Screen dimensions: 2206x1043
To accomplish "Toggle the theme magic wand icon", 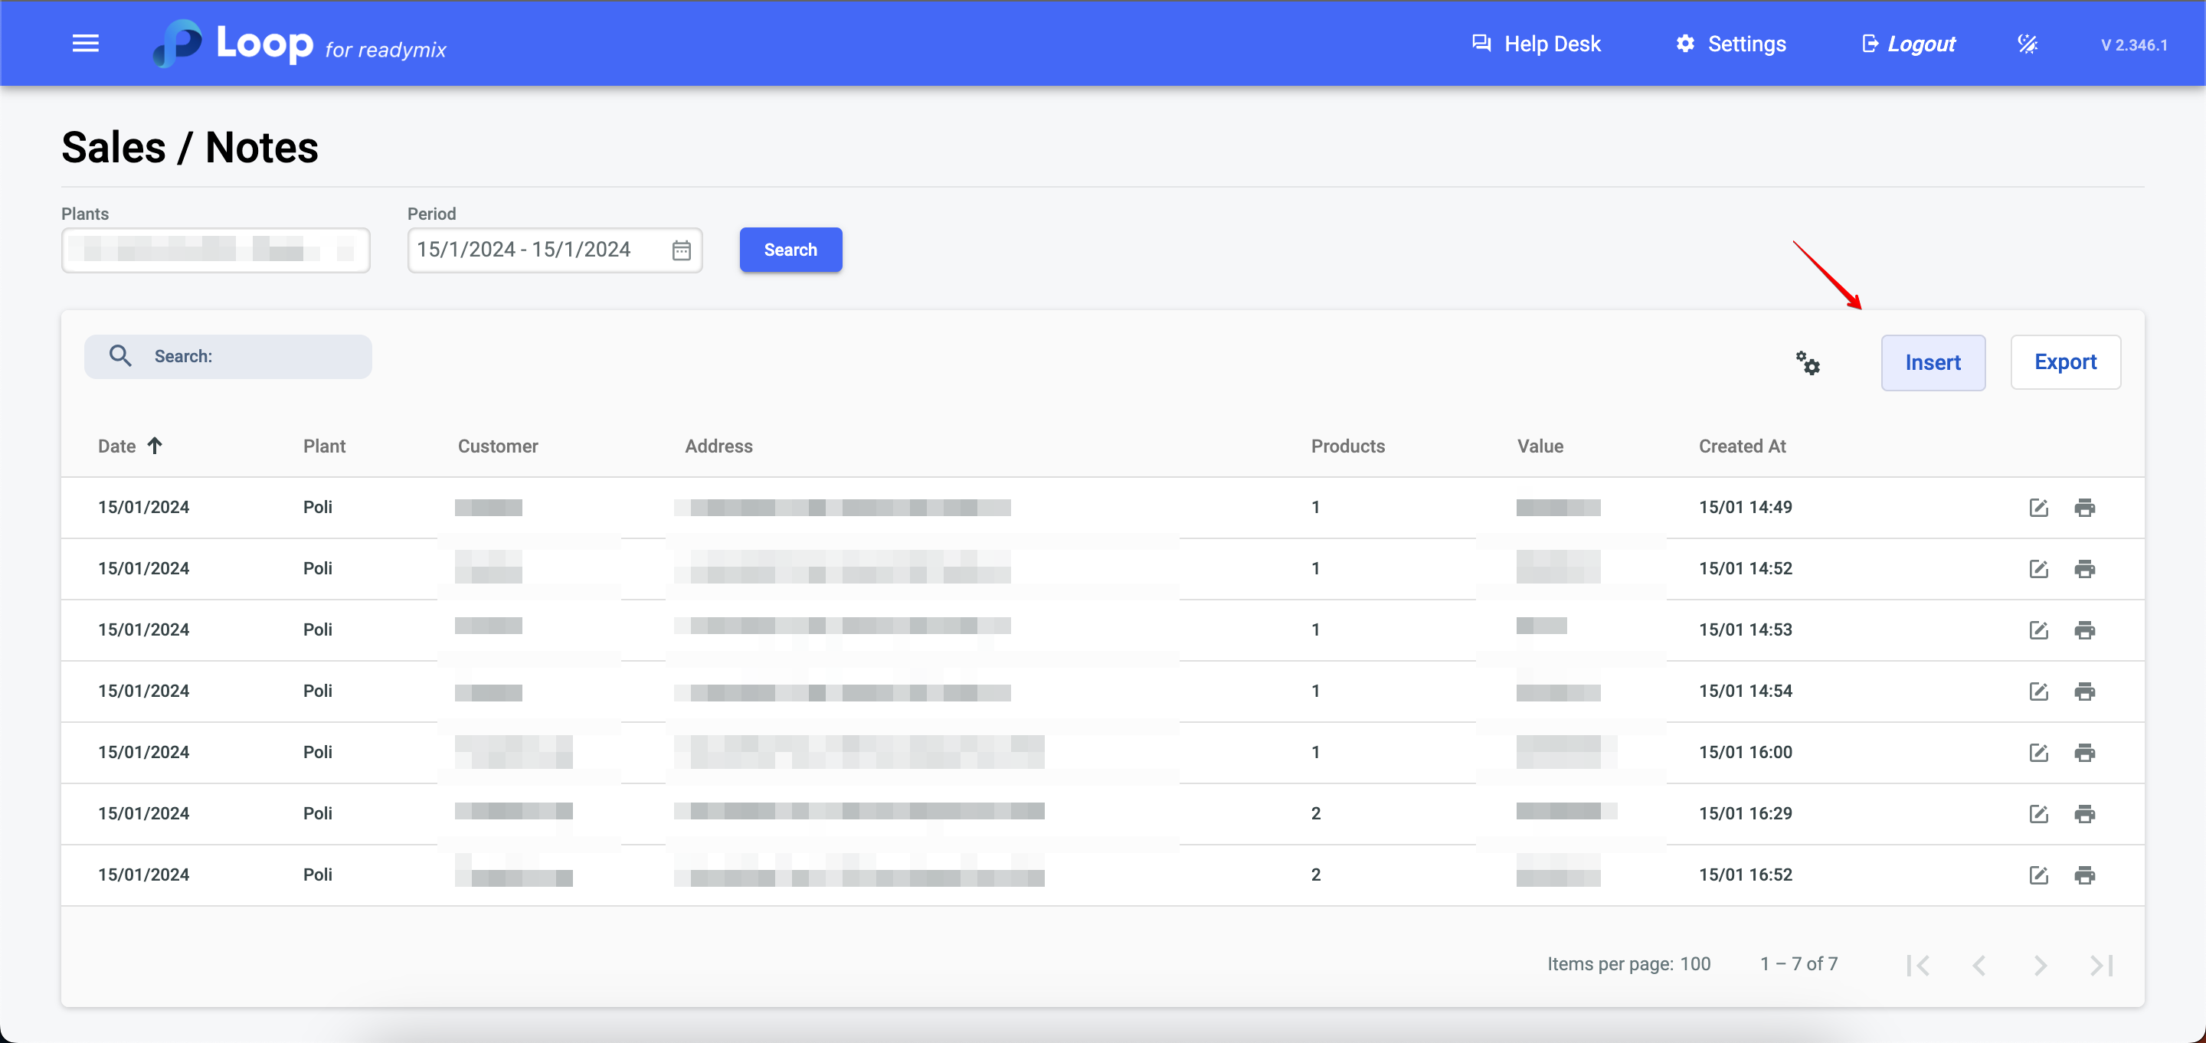I will (x=2027, y=44).
